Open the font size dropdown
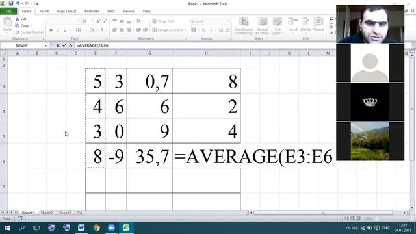Image resolution: width=416 pixels, height=234 pixels. pos(92,21)
